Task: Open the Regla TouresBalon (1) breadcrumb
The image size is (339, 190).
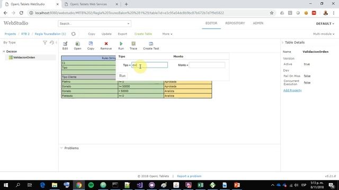Action: 50,34
